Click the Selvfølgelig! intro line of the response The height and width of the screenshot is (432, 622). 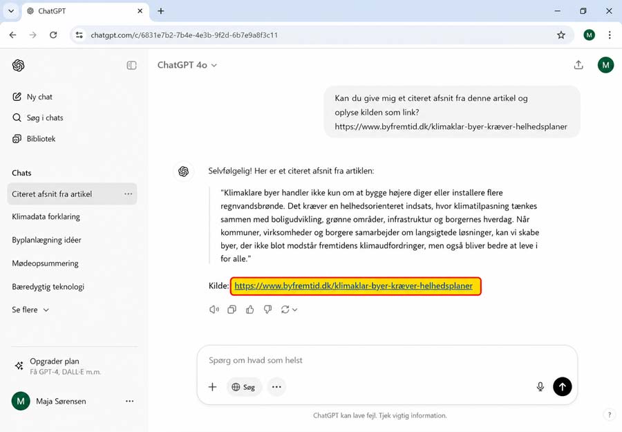click(x=291, y=171)
